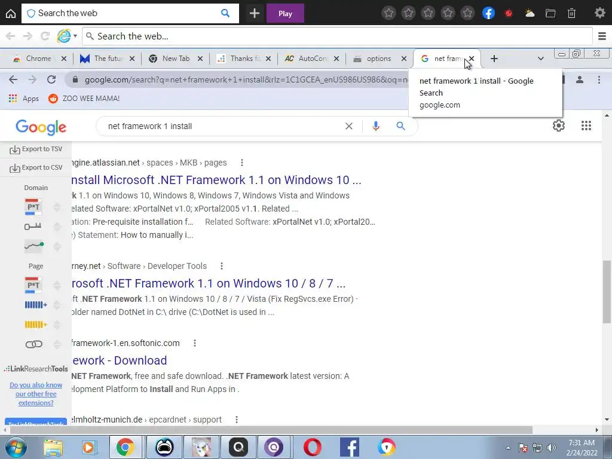Open more options for the Developer Tools result
The height and width of the screenshot is (459, 612).
pyautogui.click(x=222, y=266)
